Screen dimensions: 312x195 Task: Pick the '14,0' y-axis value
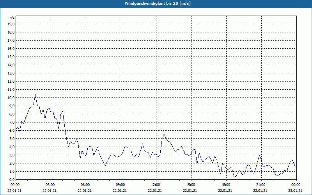point(11,65)
